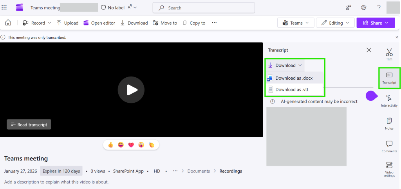Expand the Record dropdown arrow
Viewport: 401px width, 189px height.
tap(50, 23)
